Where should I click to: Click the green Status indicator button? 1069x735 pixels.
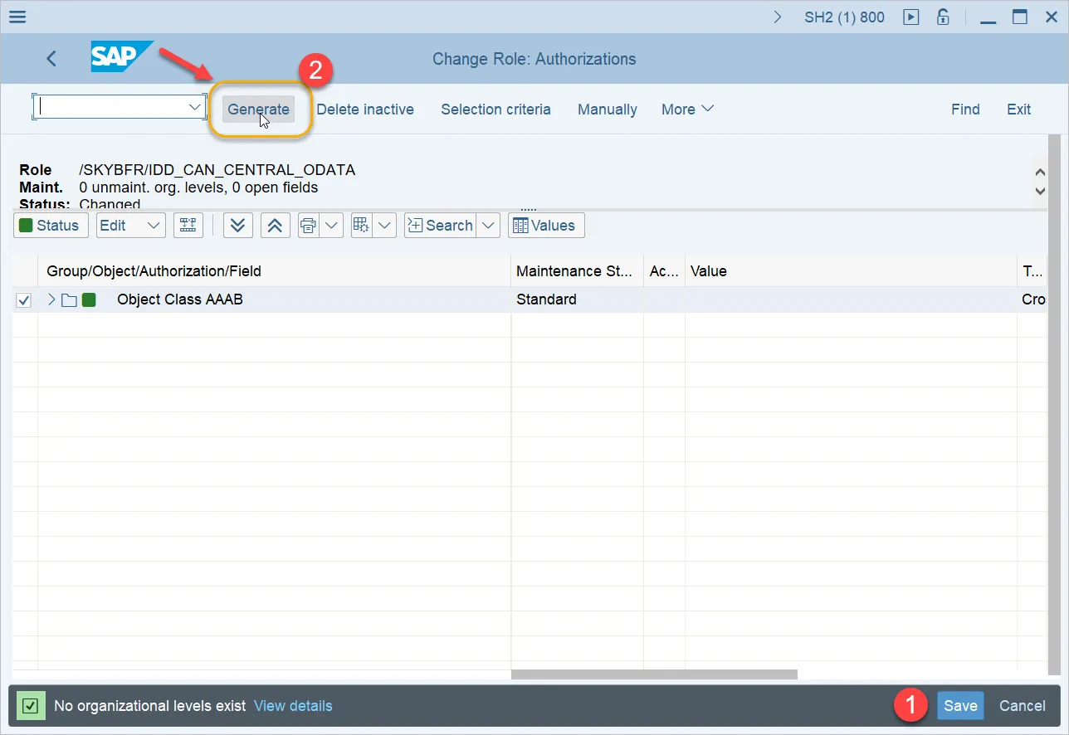click(x=51, y=226)
